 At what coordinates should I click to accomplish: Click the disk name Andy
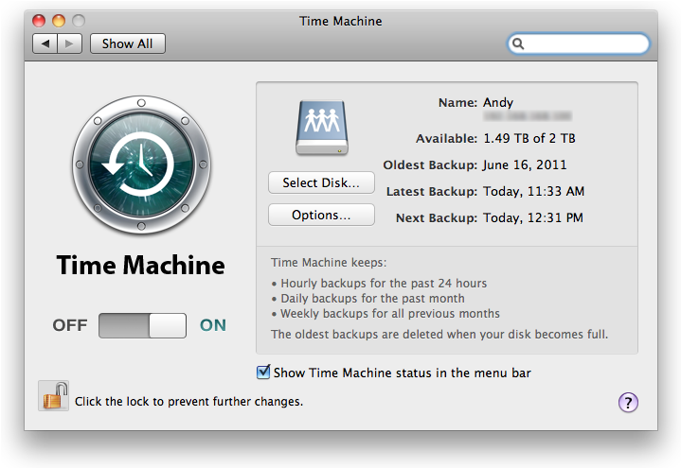coord(497,103)
